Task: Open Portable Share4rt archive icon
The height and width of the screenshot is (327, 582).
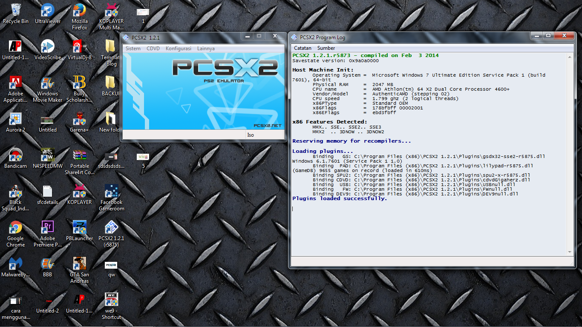Action: coord(80,161)
